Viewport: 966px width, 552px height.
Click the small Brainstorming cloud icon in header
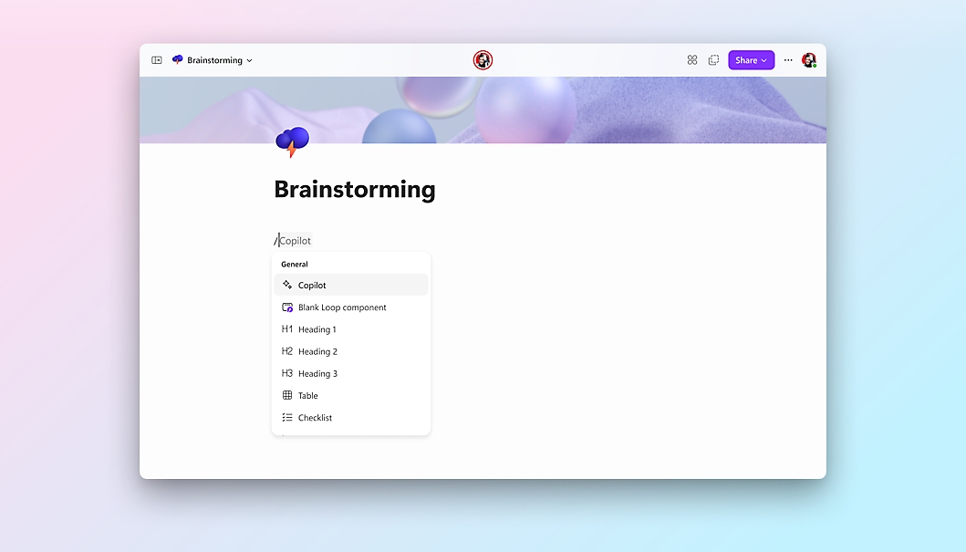tap(178, 60)
